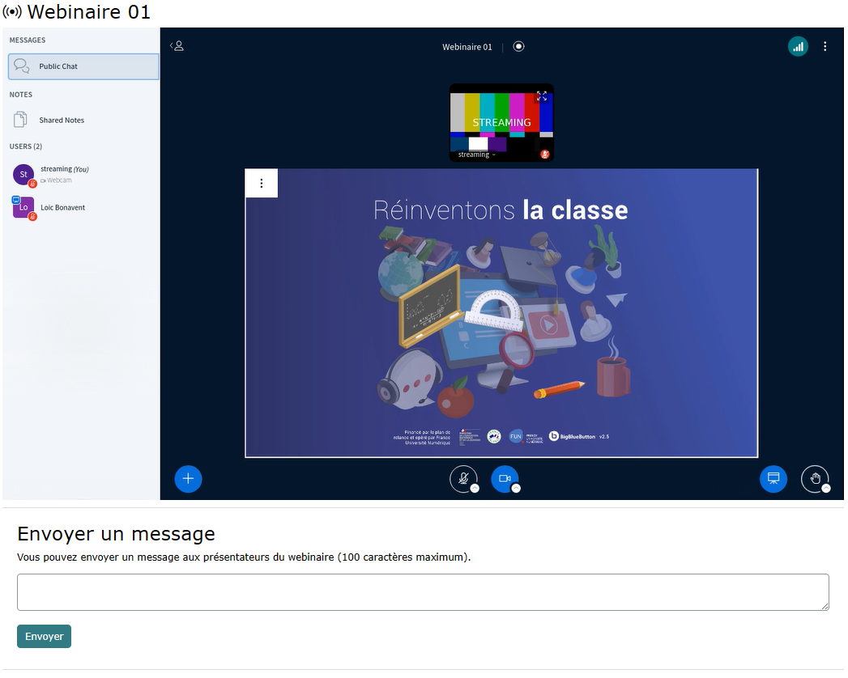Open presentation three-dot options menu

(x=261, y=184)
